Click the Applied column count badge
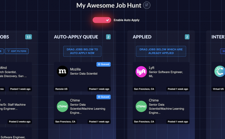This screenshot has width=225, height=139. (187, 37)
